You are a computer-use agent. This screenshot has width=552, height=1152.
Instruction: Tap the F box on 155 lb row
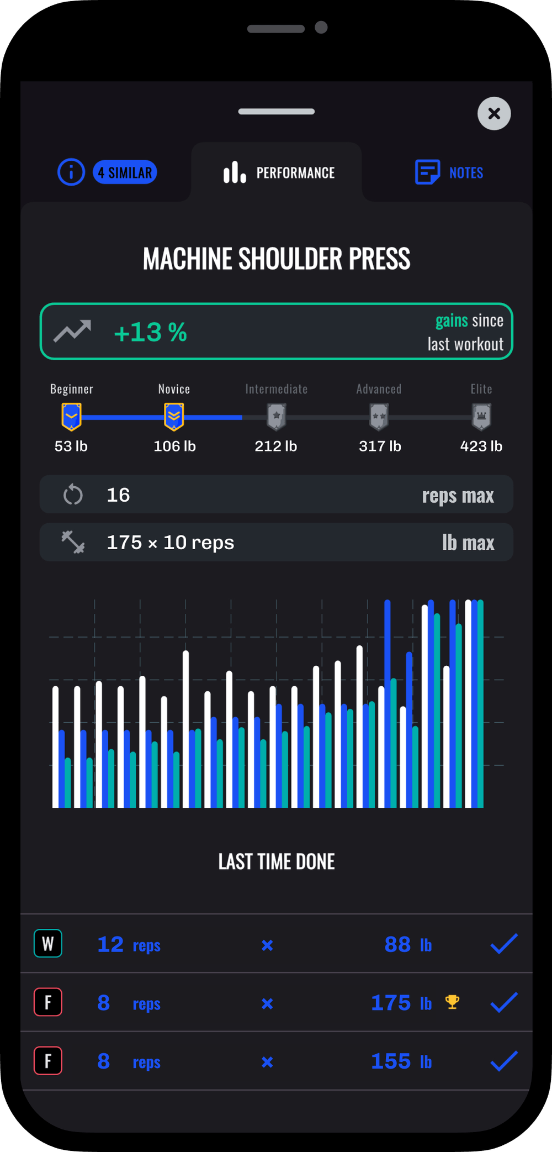tap(48, 1061)
